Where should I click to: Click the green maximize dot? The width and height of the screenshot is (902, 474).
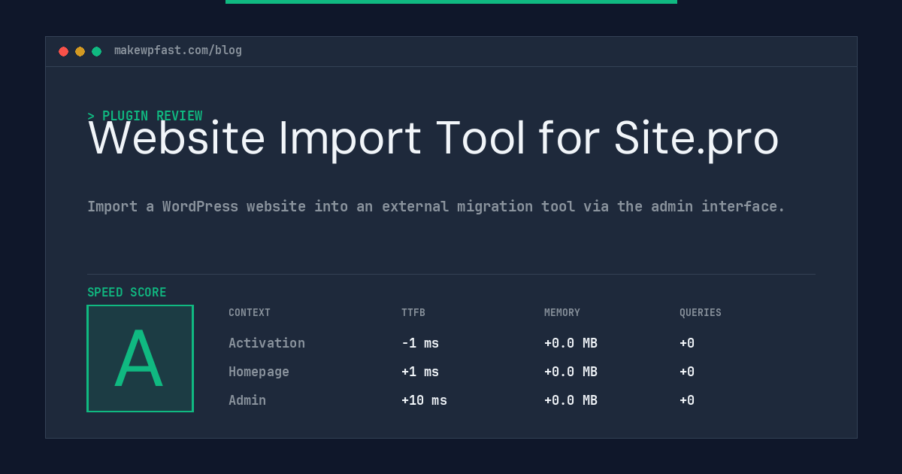[96, 51]
